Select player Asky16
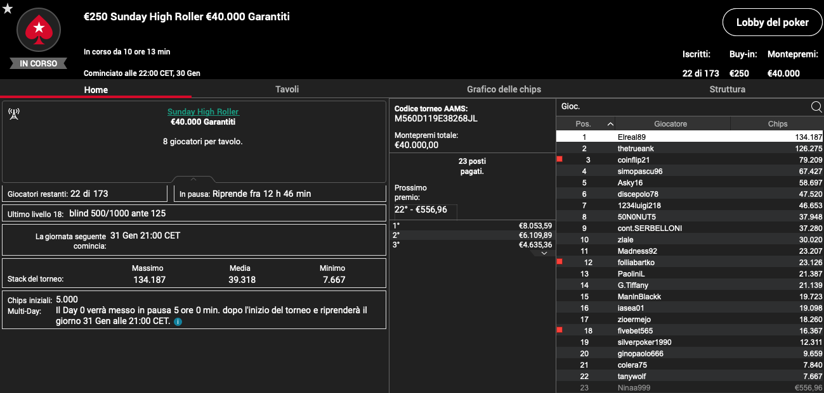Image resolution: width=824 pixels, height=393 pixels. point(690,182)
